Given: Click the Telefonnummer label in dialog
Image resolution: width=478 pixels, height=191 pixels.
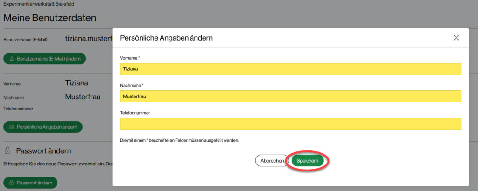Looking at the screenshot, I should click(x=135, y=113).
